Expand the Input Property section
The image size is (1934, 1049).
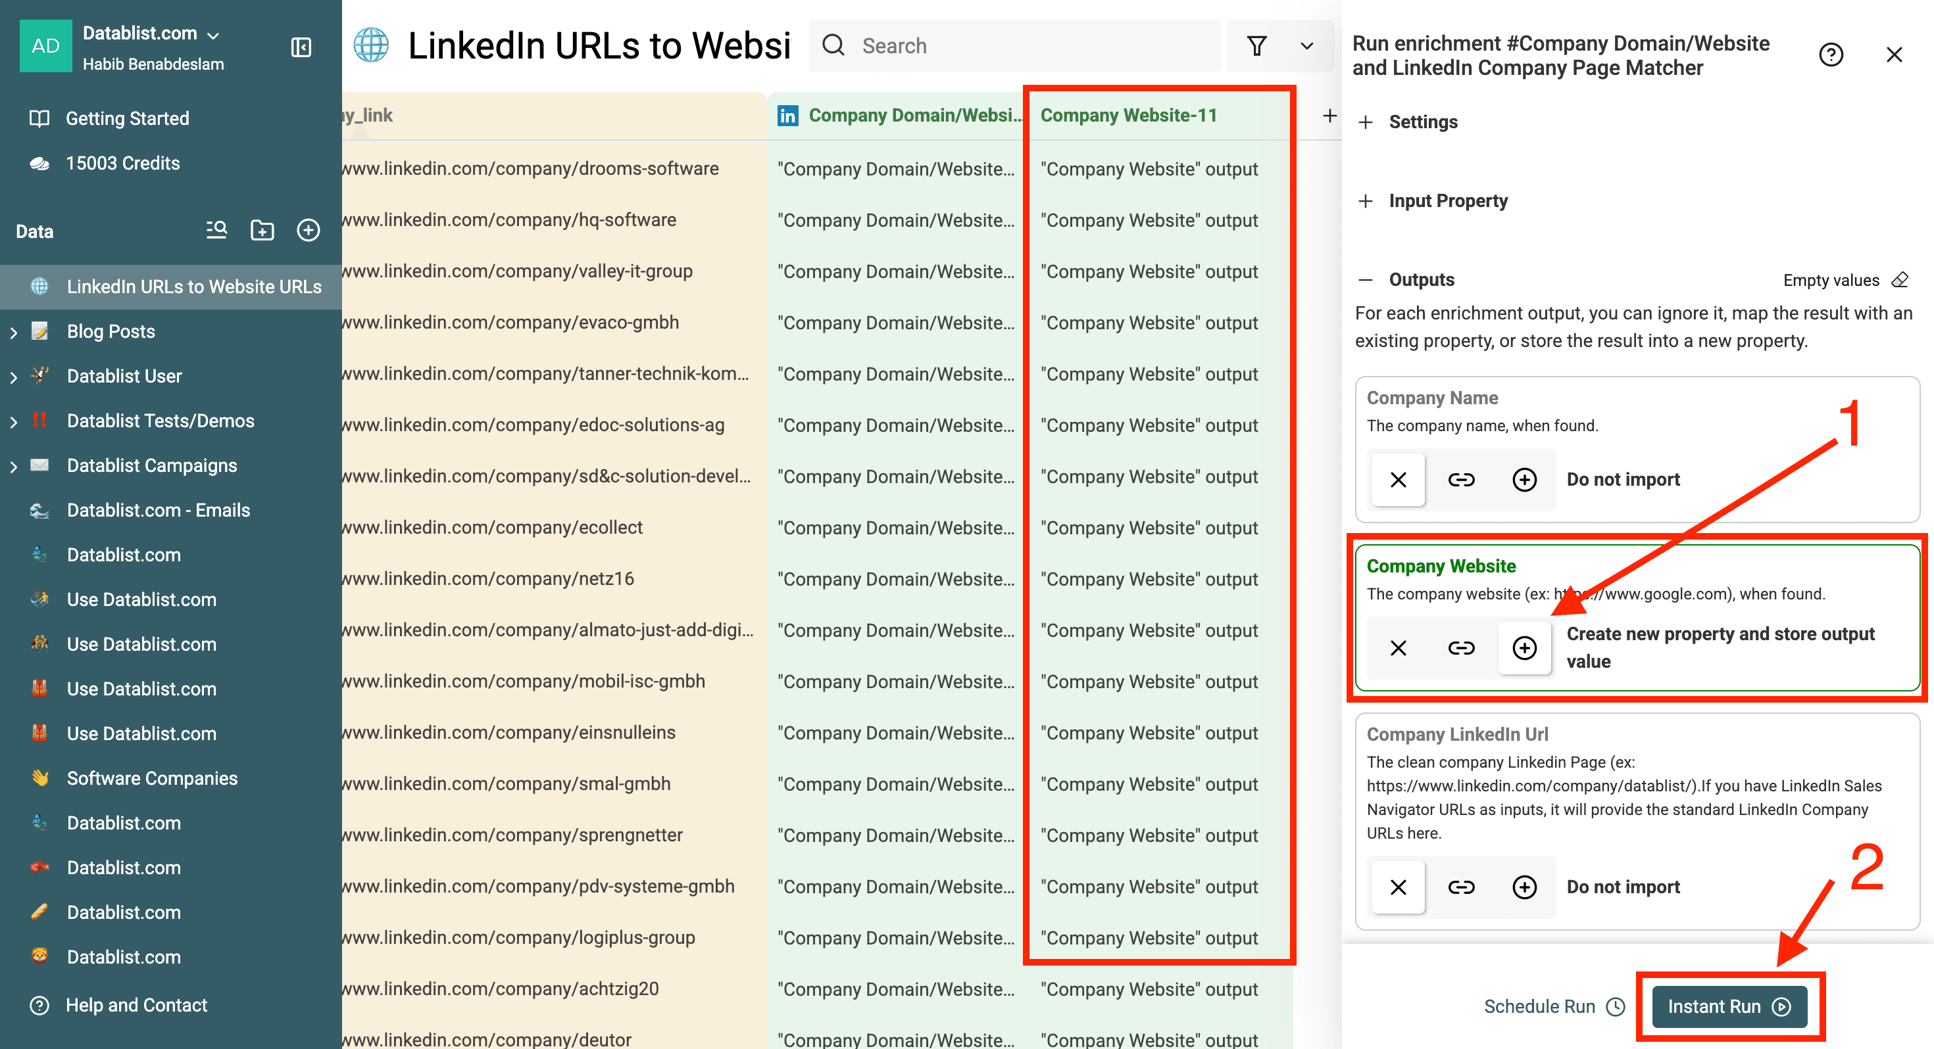pyautogui.click(x=1366, y=201)
